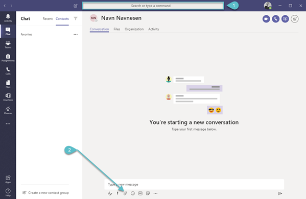This screenshot has width=306, height=199.
Task: Share your screen in chat
Action: point(285,19)
